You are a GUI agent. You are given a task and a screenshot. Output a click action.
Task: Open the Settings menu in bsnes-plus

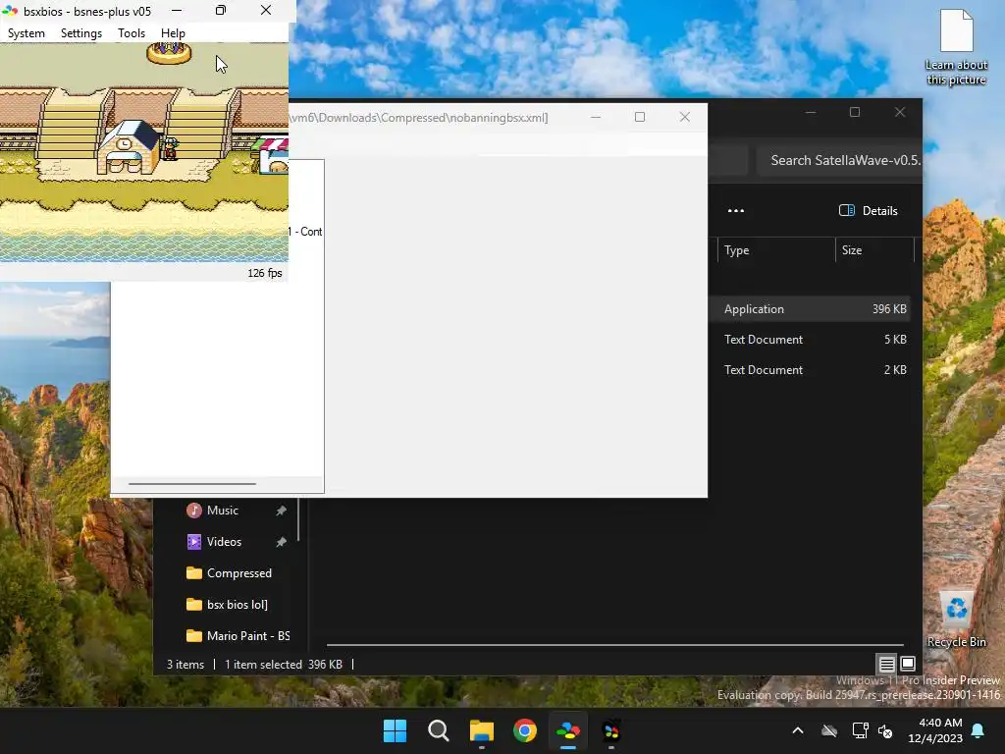[x=81, y=33]
